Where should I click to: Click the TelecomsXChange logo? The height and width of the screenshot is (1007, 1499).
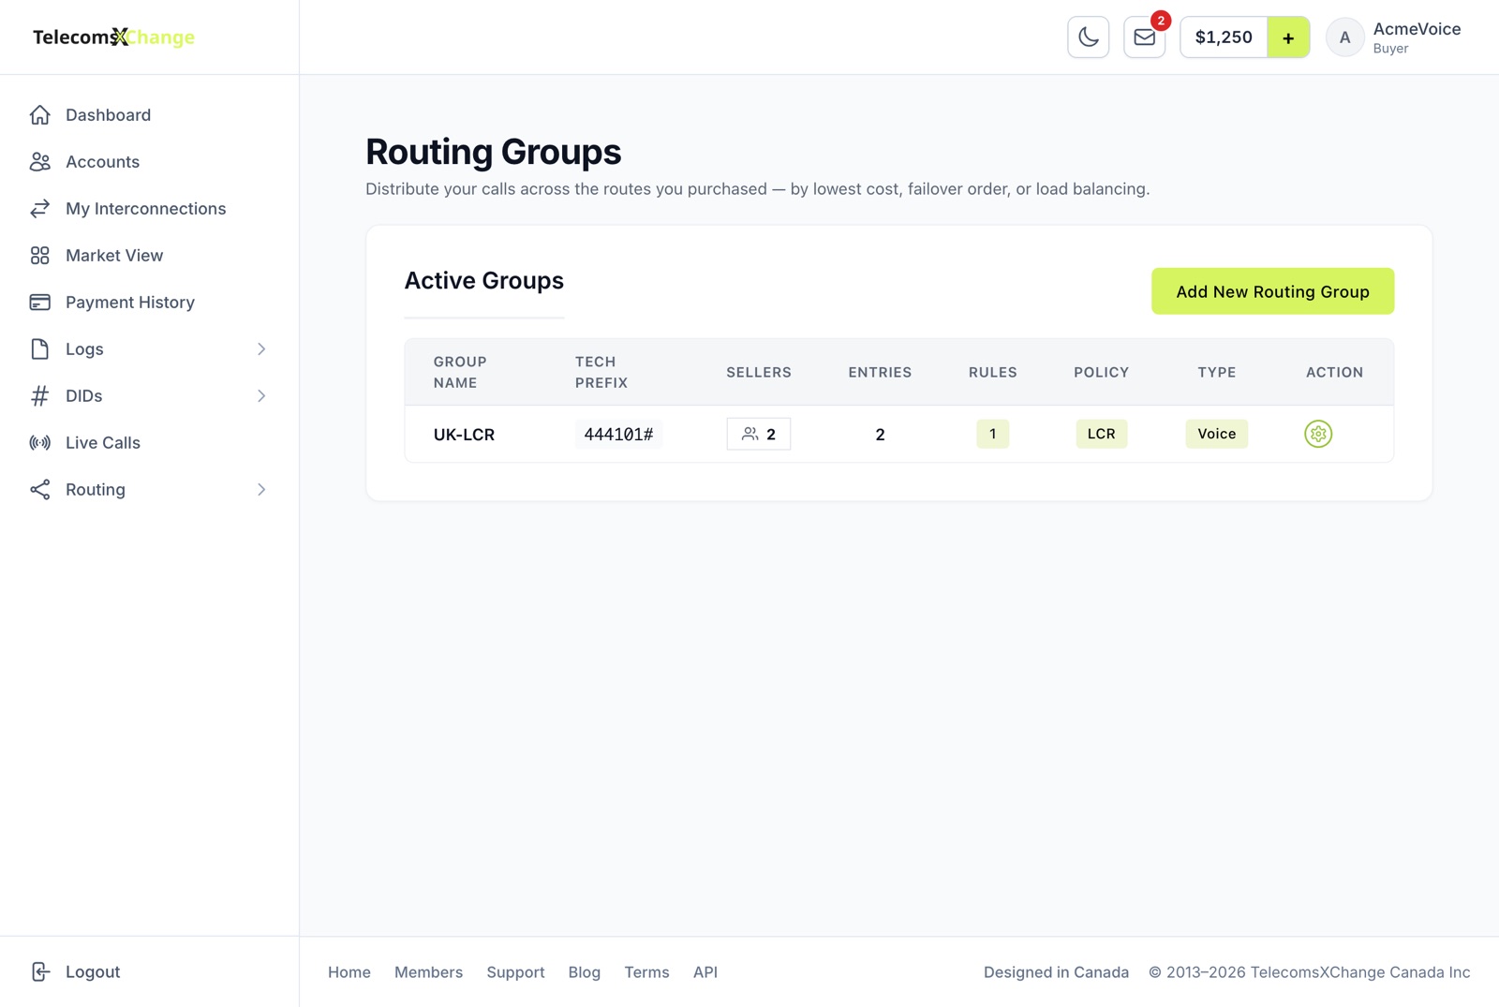pyautogui.click(x=113, y=37)
